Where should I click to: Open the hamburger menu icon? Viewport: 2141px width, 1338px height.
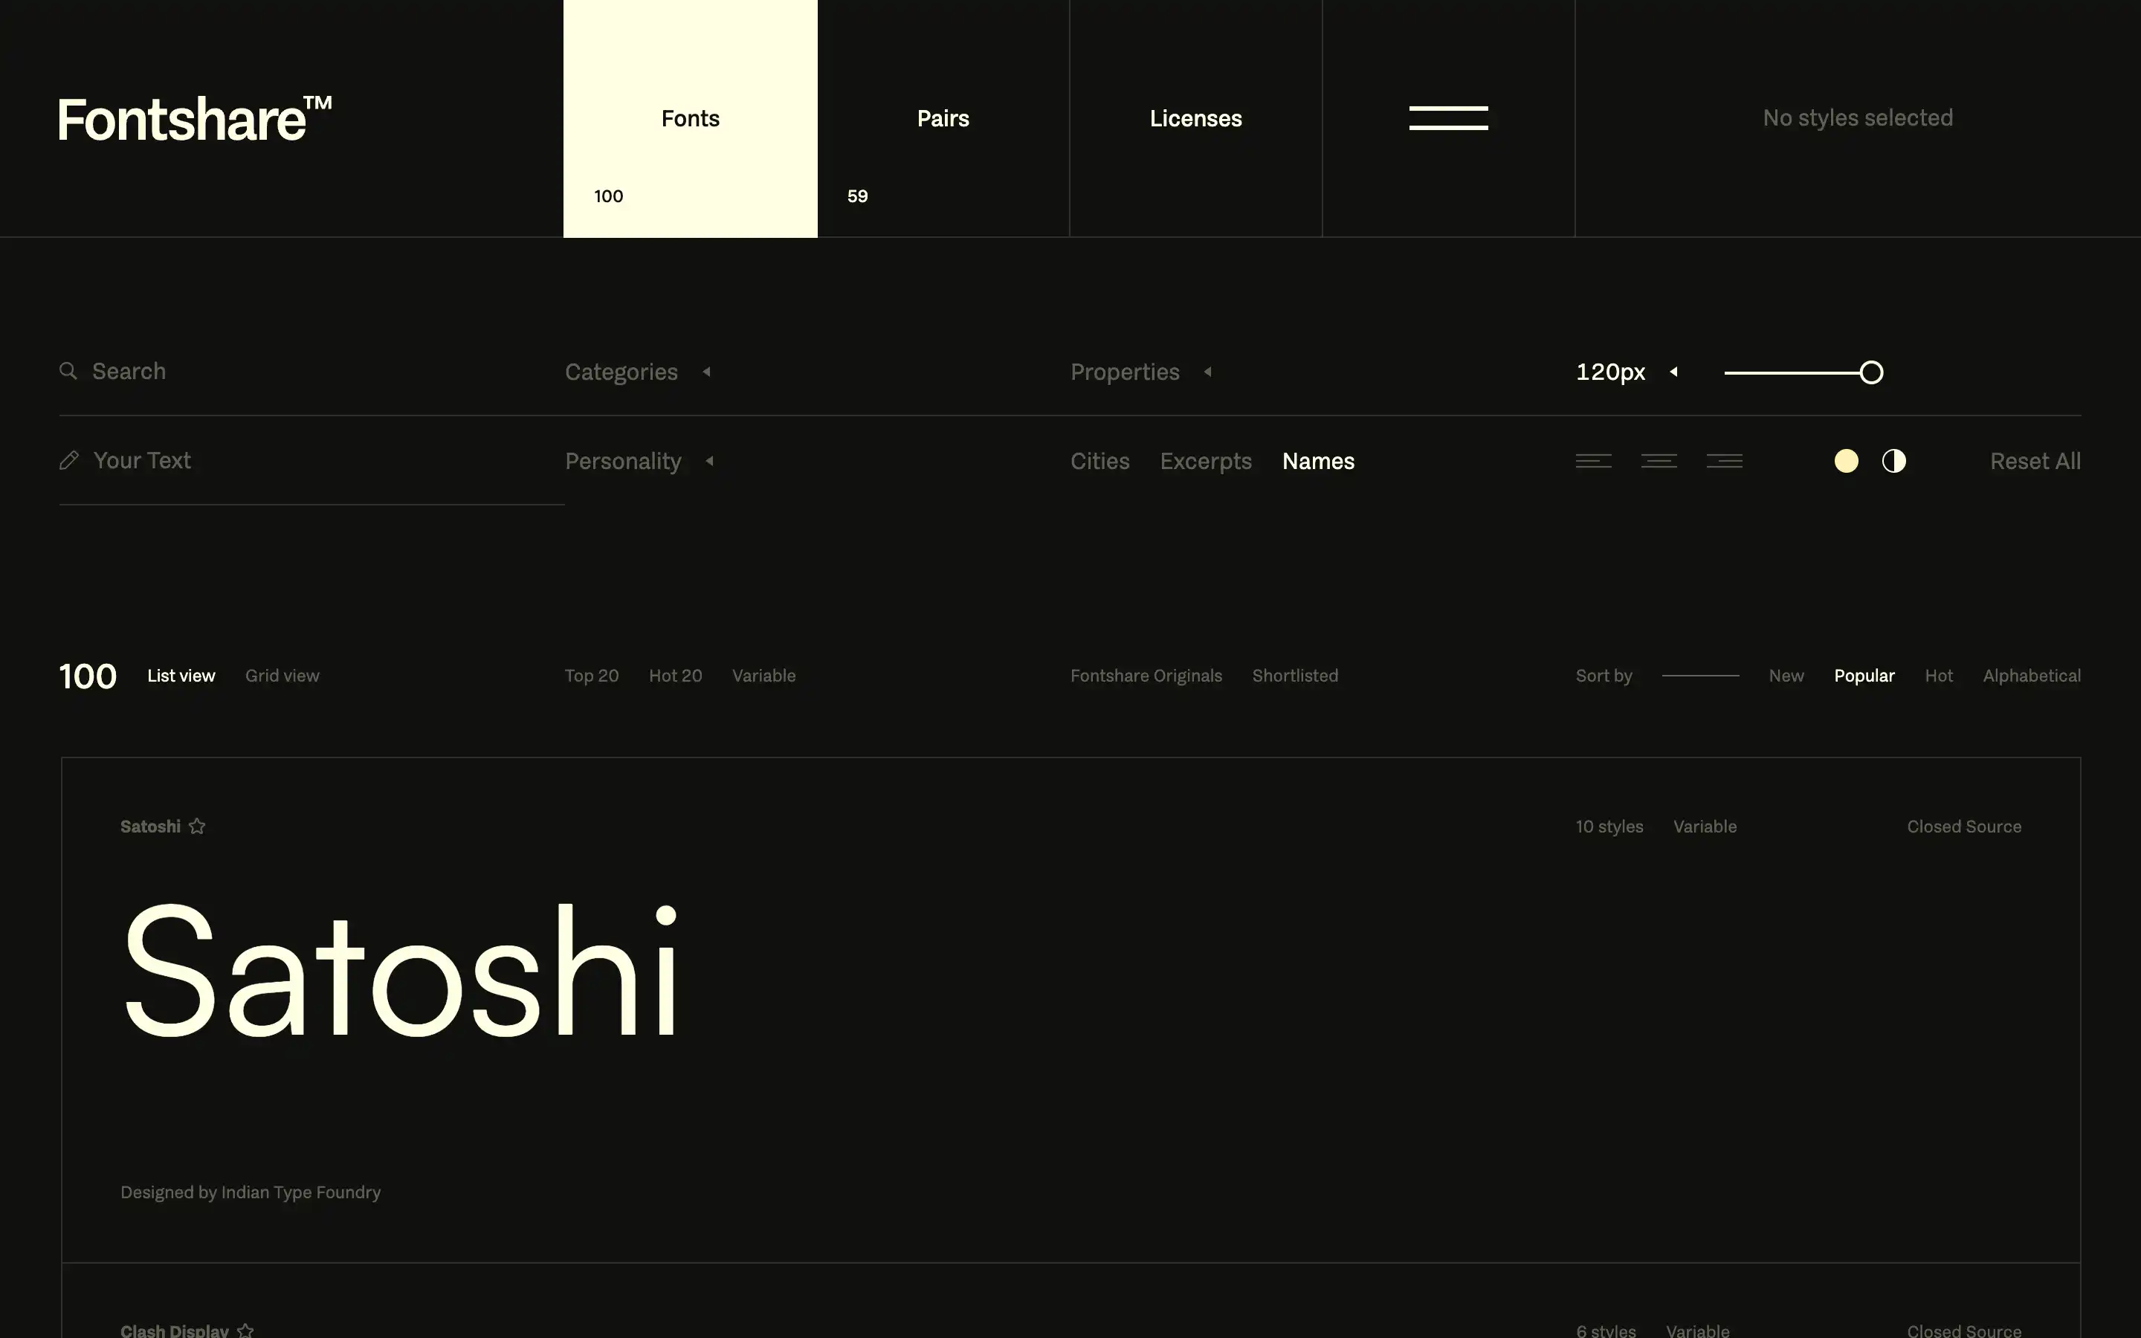click(x=1448, y=117)
